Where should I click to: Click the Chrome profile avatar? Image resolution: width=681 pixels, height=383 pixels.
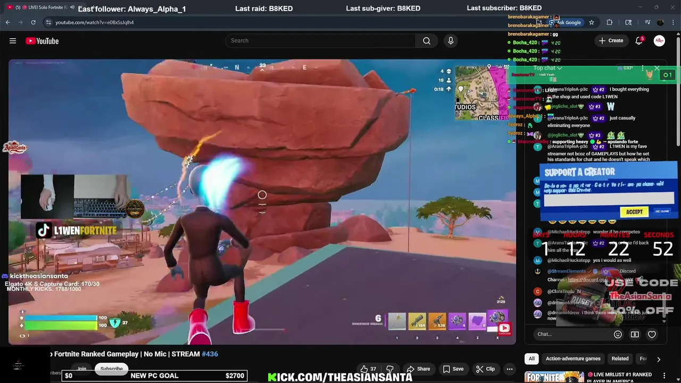point(660,22)
